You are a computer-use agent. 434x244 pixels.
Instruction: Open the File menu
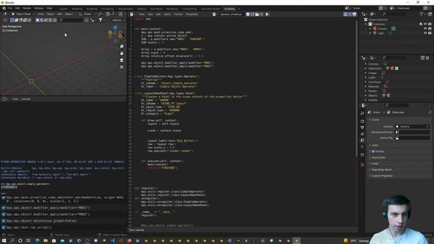coord(10,8)
